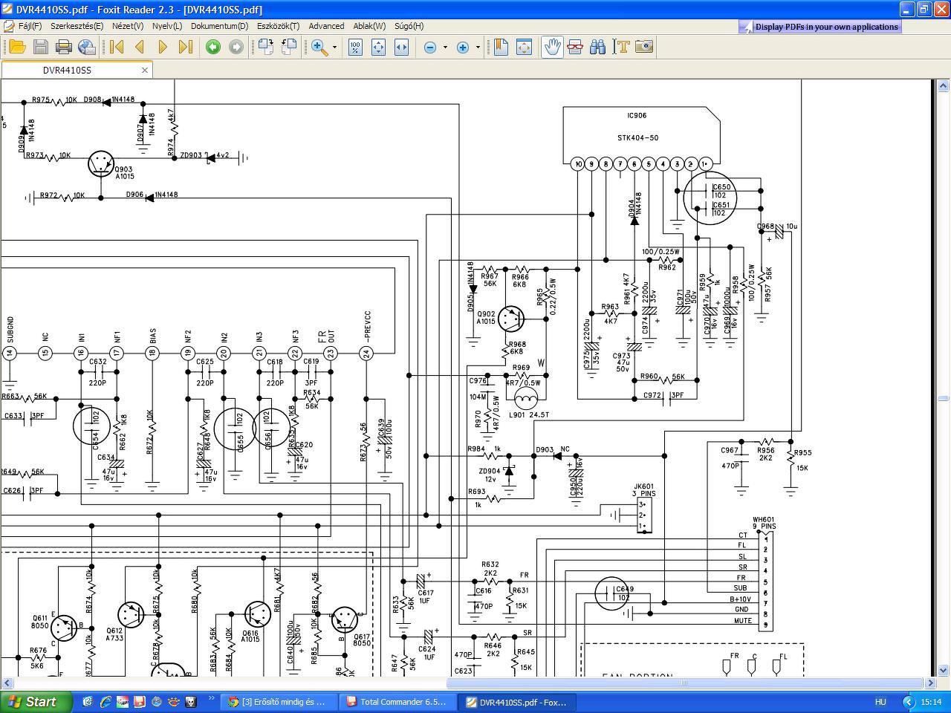
Task: Click the Fit Width icon
Action: (x=401, y=47)
